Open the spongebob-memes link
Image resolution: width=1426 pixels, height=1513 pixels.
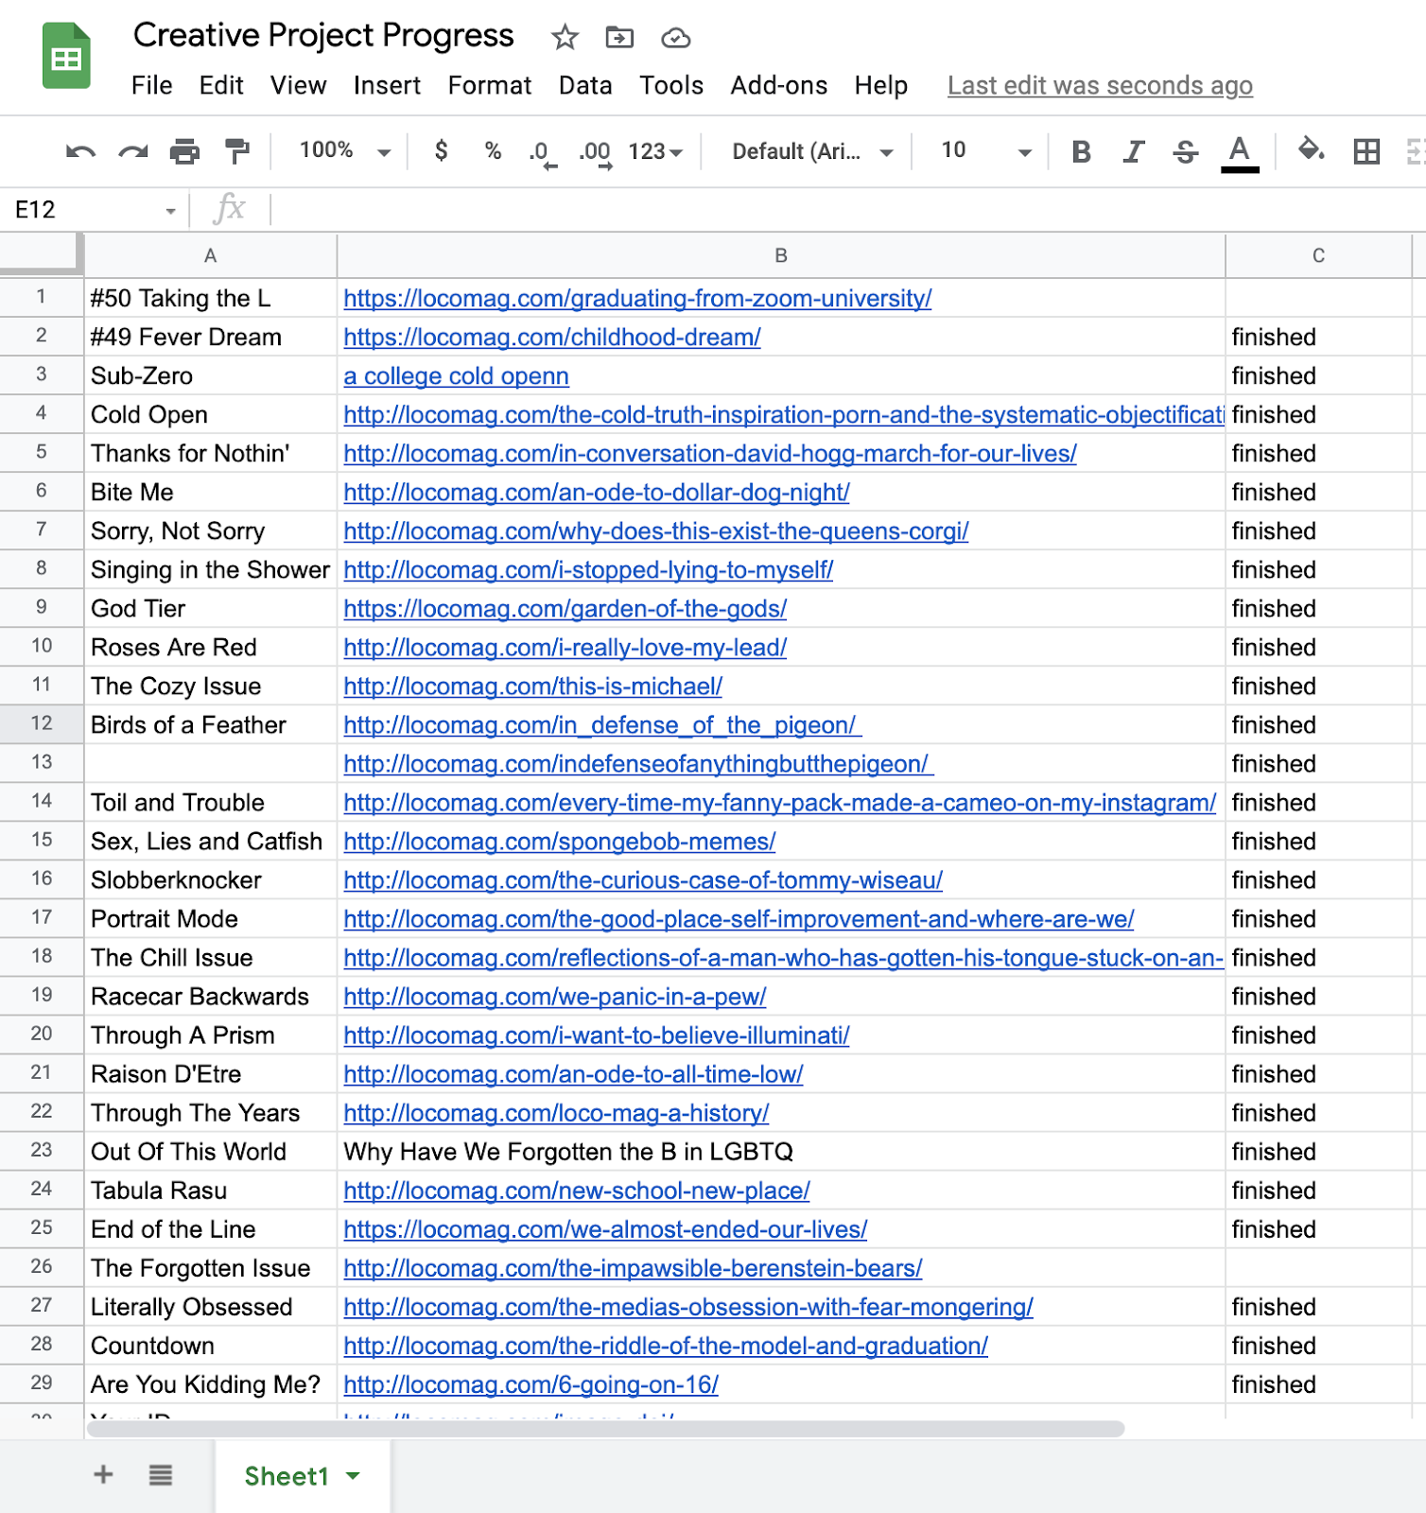tap(560, 842)
